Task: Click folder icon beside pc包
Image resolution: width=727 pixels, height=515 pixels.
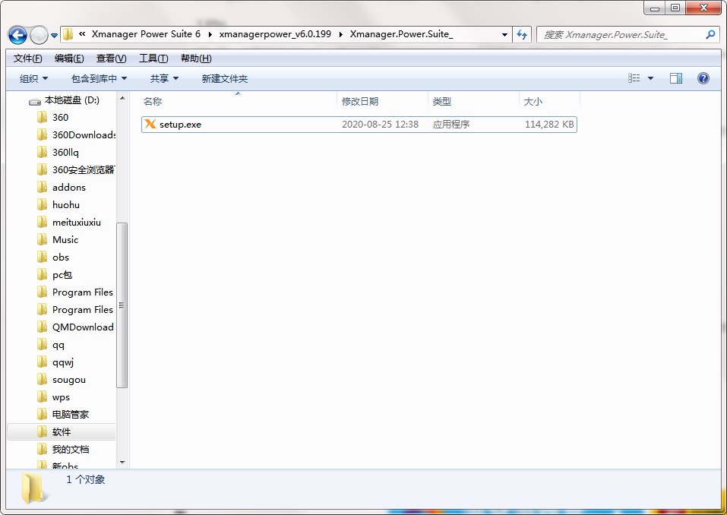Action: click(42, 274)
